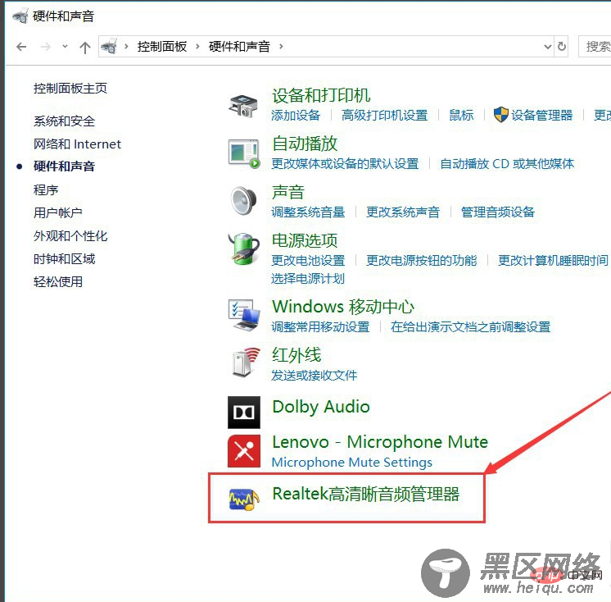Open 红外线 heading
Viewport: 611px width, 602px height.
(296, 355)
